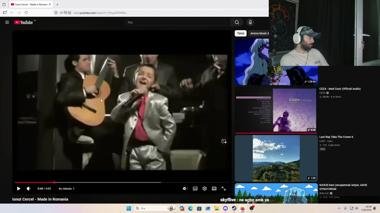Open the notification bell in the tray
Screen dimensions: 380x213
pyautogui.click(x=375, y=208)
